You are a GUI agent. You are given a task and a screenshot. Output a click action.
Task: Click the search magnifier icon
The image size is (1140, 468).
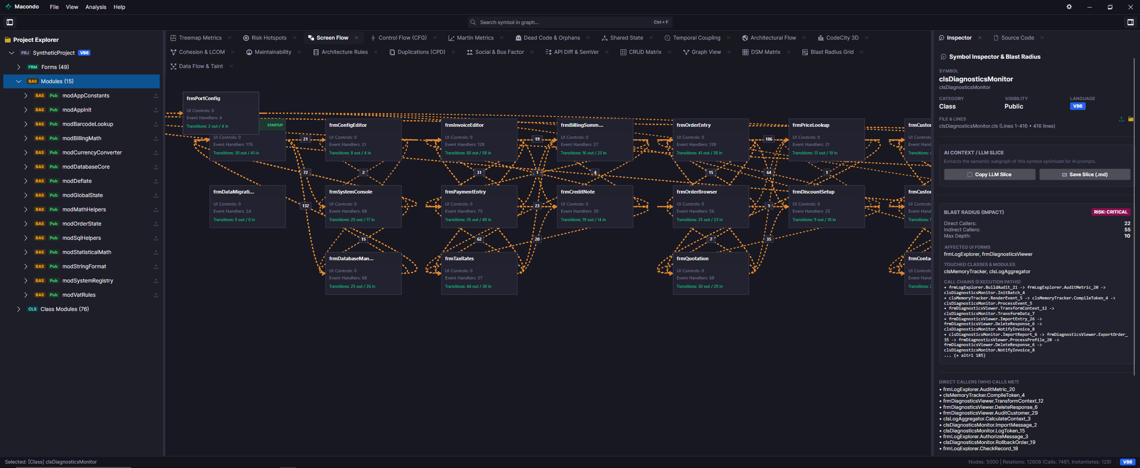[x=473, y=22]
